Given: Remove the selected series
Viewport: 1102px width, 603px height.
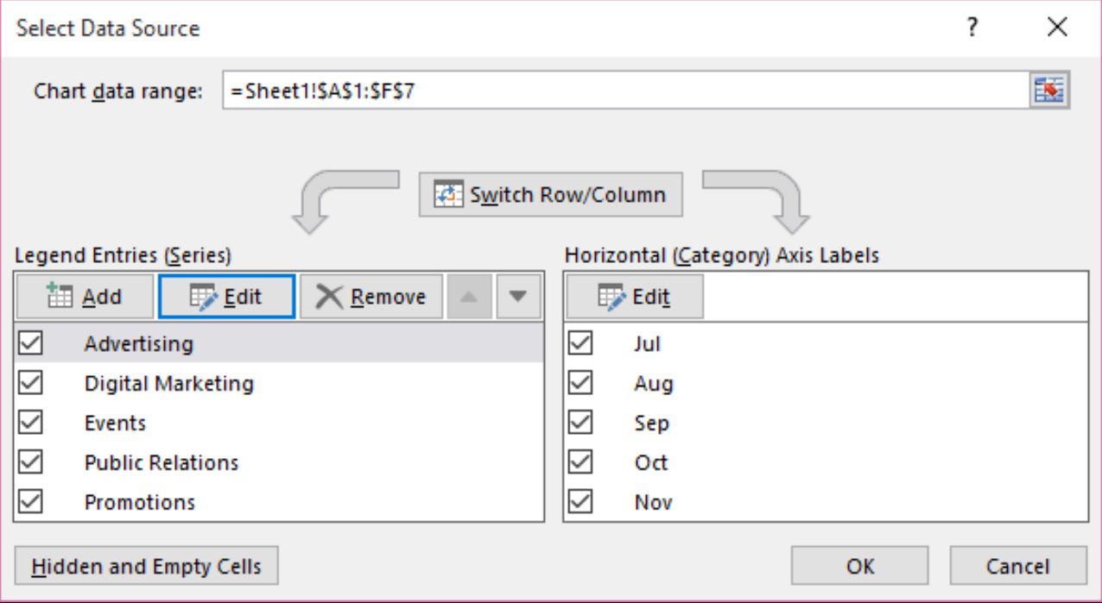Looking at the screenshot, I should point(371,297).
